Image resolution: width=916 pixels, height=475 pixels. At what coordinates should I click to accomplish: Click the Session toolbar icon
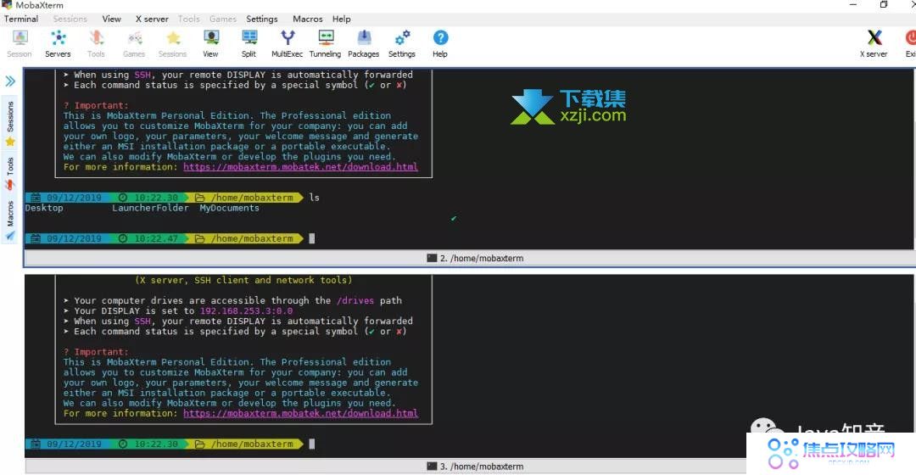click(x=20, y=44)
